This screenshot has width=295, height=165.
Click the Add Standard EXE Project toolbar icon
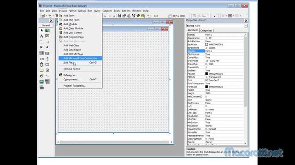[43, 16]
